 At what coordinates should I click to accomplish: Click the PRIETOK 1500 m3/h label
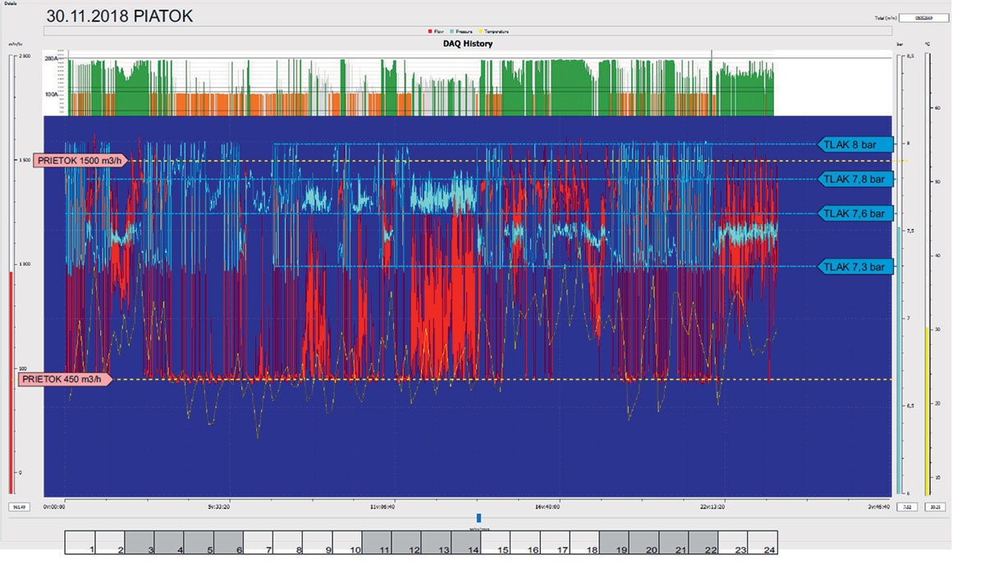[79, 161]
